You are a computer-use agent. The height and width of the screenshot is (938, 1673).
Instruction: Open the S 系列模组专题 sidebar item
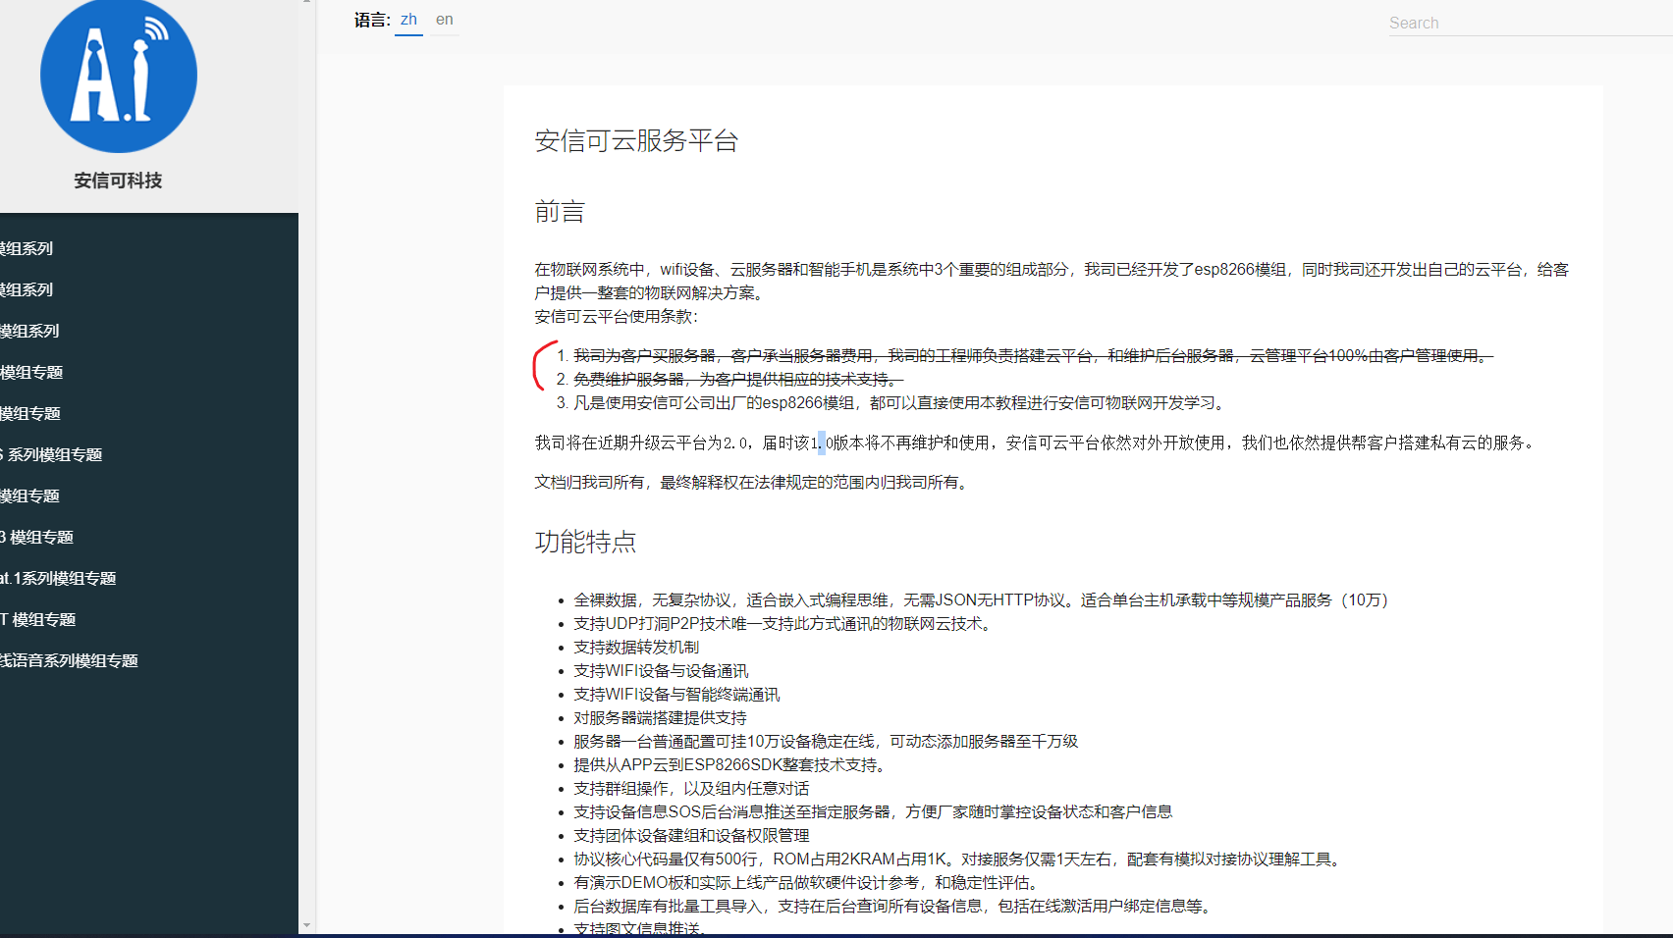pos(51,454)
